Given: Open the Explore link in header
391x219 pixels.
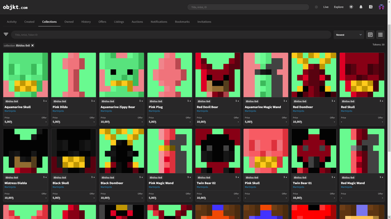Looking at the screenshot, I should [x=339, y=7].
